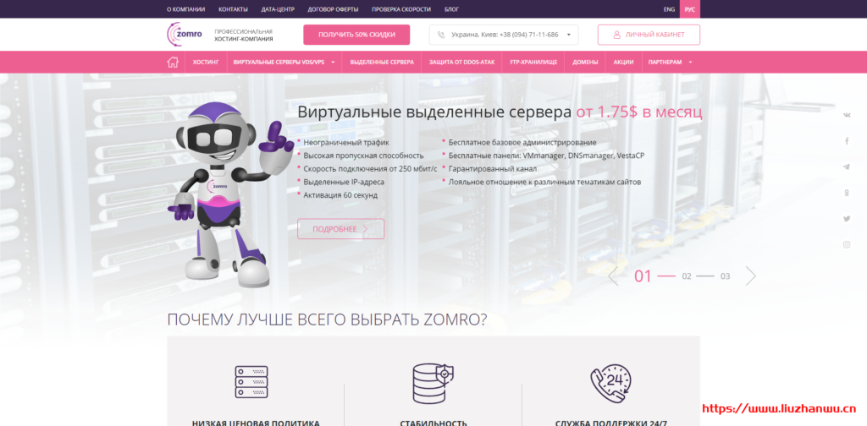Go to next slide with right arrow
The image size is (867, 426).
[750, 276]
